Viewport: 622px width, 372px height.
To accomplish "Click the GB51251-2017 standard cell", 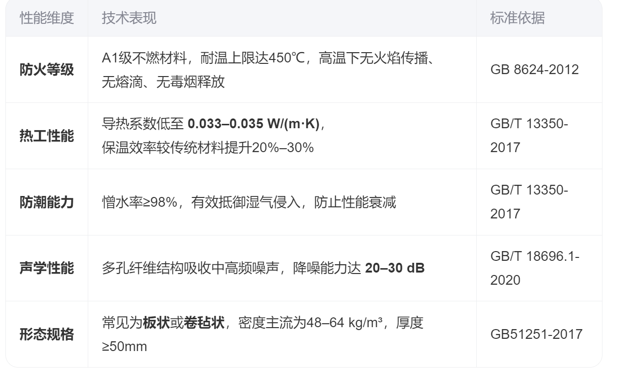I will point(536,334).
